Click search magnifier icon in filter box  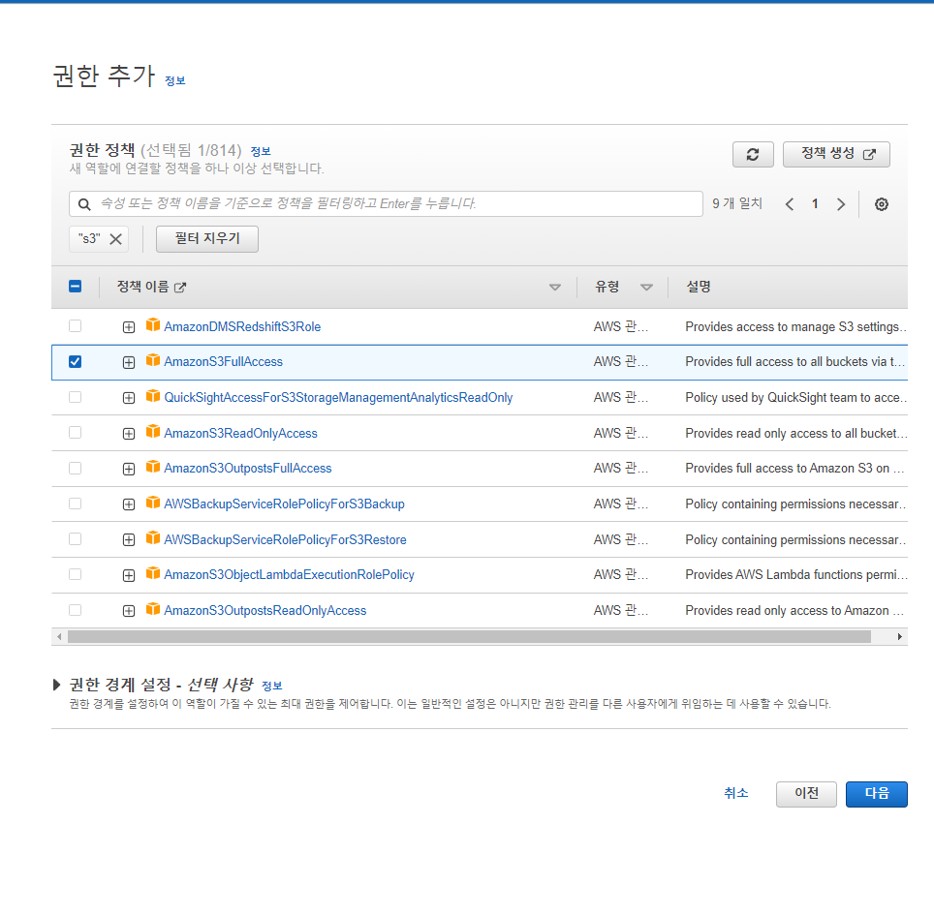click(84, 204)
